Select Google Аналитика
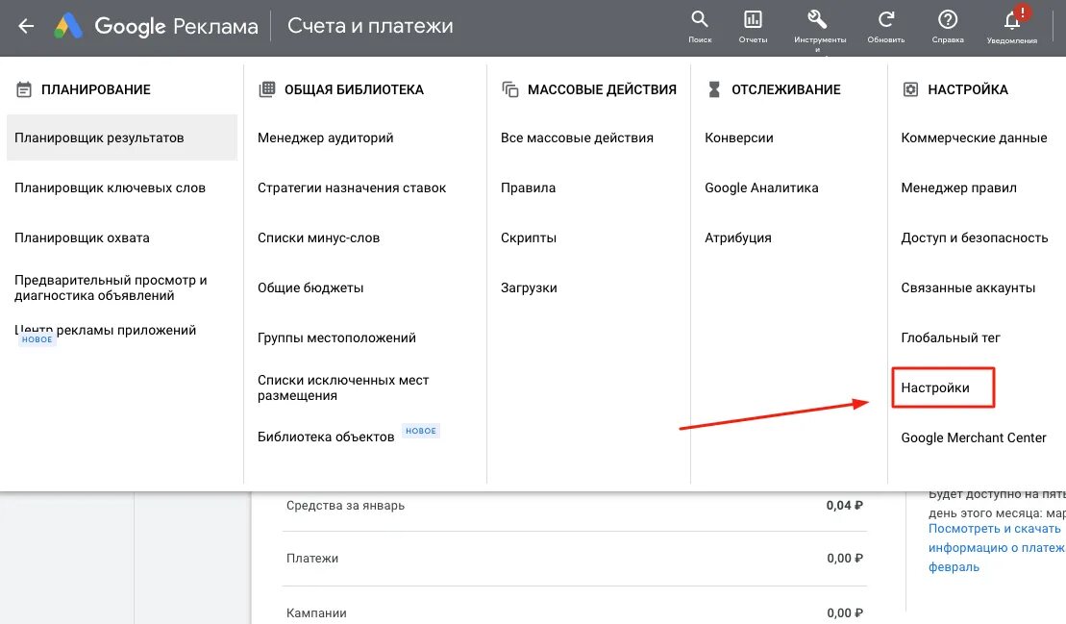 point(760,188)
